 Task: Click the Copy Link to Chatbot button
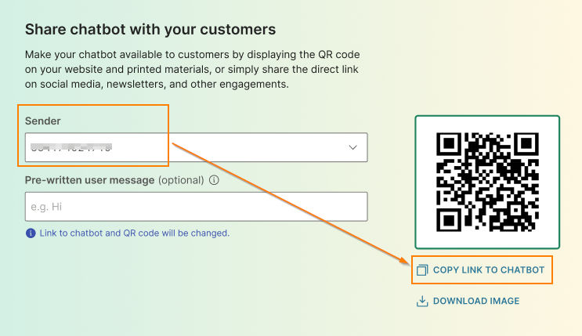coord(482,270)
